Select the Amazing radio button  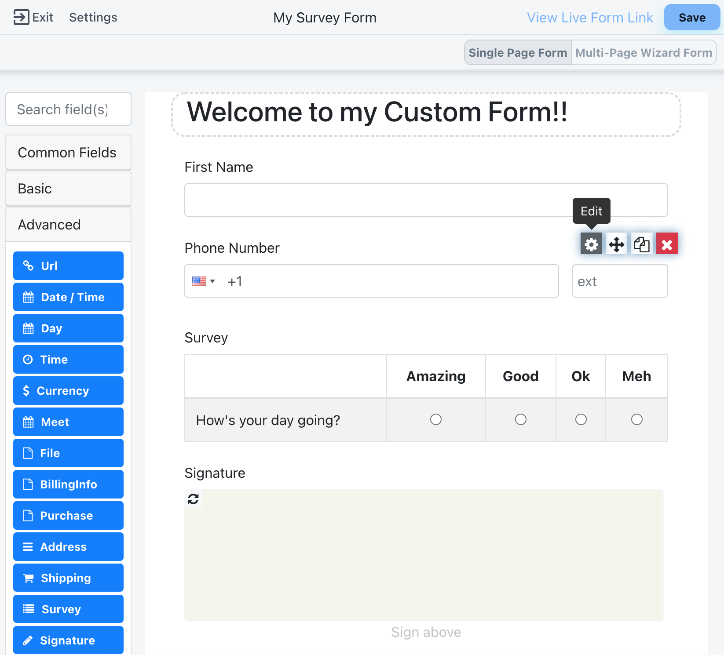pos(435,419)
